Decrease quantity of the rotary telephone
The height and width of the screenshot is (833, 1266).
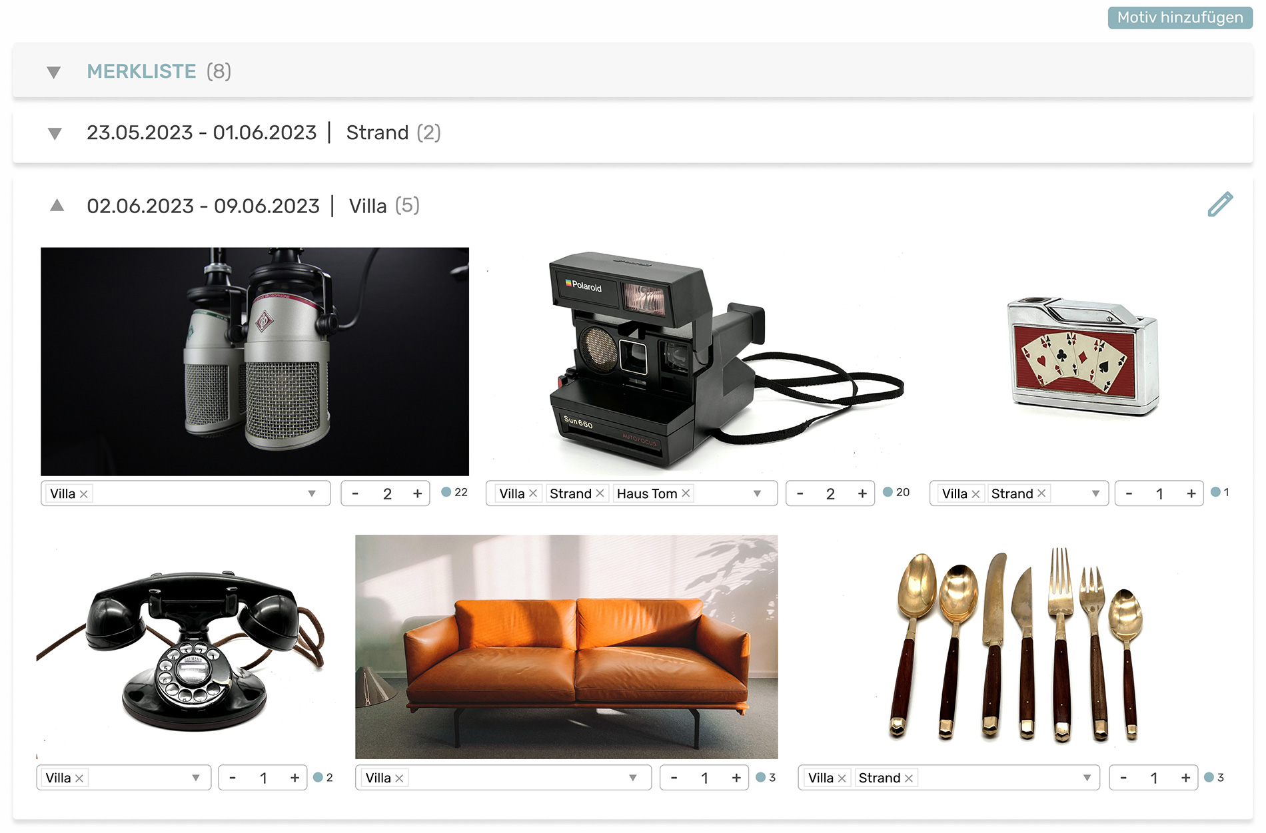(x=232, y=778)
